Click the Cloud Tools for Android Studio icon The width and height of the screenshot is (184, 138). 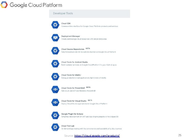pyautogui.click(x=55, y=64)
